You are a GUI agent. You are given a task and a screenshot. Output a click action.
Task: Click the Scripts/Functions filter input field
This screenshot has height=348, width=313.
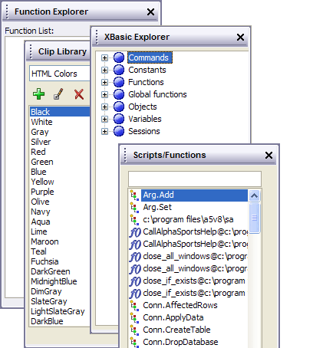click(195, 179)
